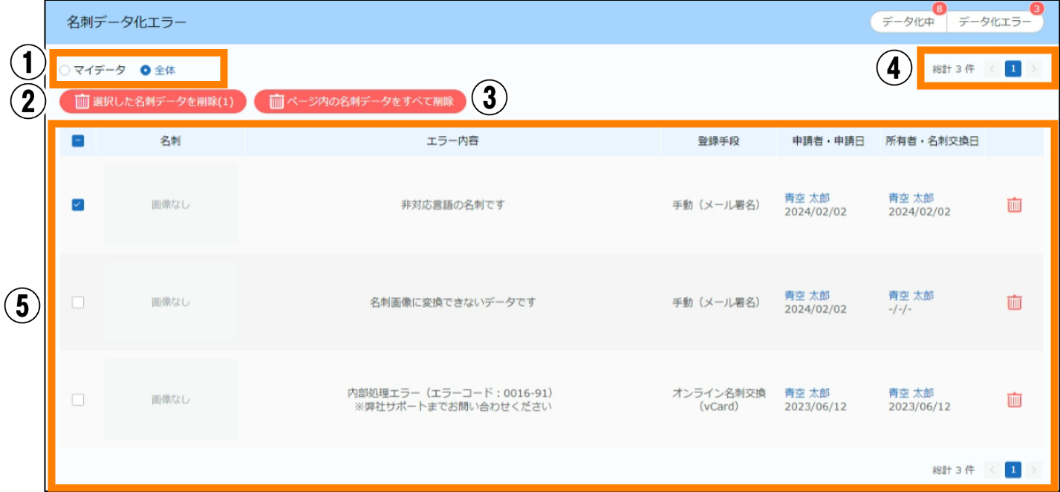1060x492 pixels.
Task: Delete all business card data on page
Action: coord(360,102)
